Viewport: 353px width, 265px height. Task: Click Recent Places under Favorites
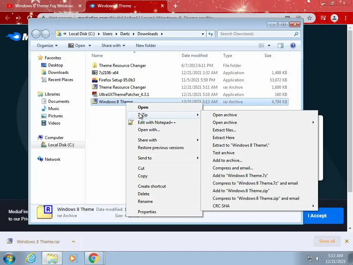tap(57, 80)
